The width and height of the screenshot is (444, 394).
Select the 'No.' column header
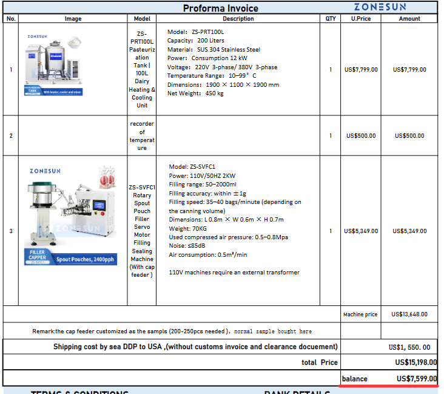11,19
